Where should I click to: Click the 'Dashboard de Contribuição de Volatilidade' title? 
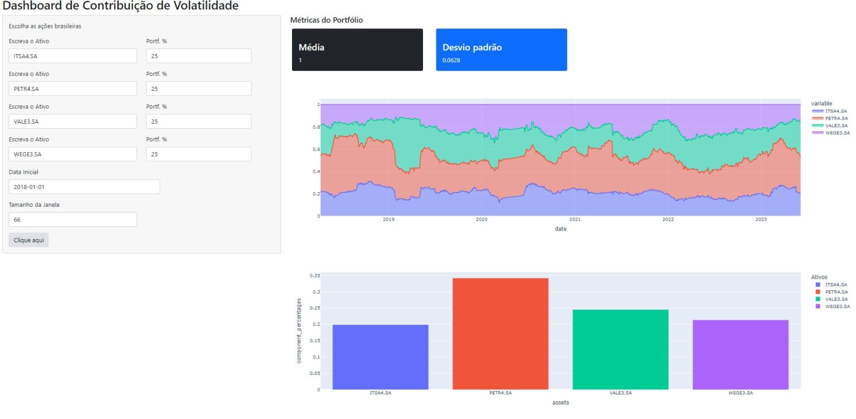[121, 7]
